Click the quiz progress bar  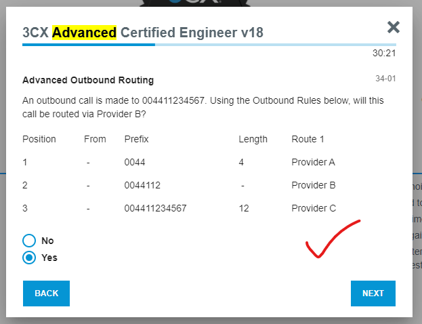(x=209, y=45)
